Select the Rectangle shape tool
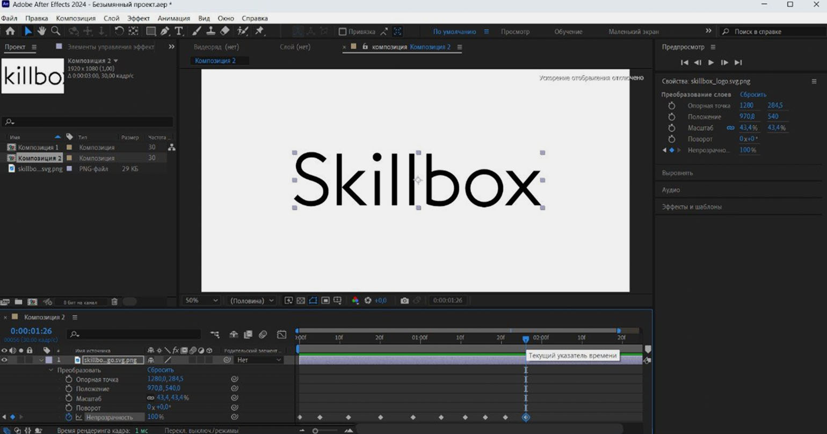Viewport: 827px width, 434px height. point(151,31)
